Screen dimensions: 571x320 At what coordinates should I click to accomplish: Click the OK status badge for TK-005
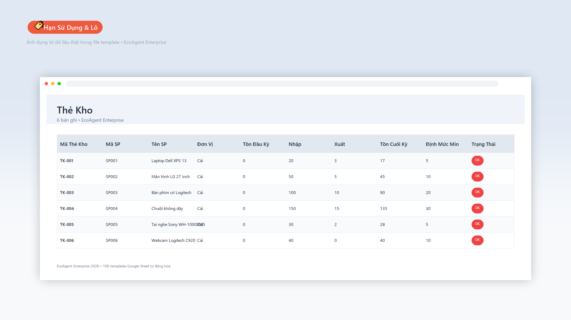point(477,224)
